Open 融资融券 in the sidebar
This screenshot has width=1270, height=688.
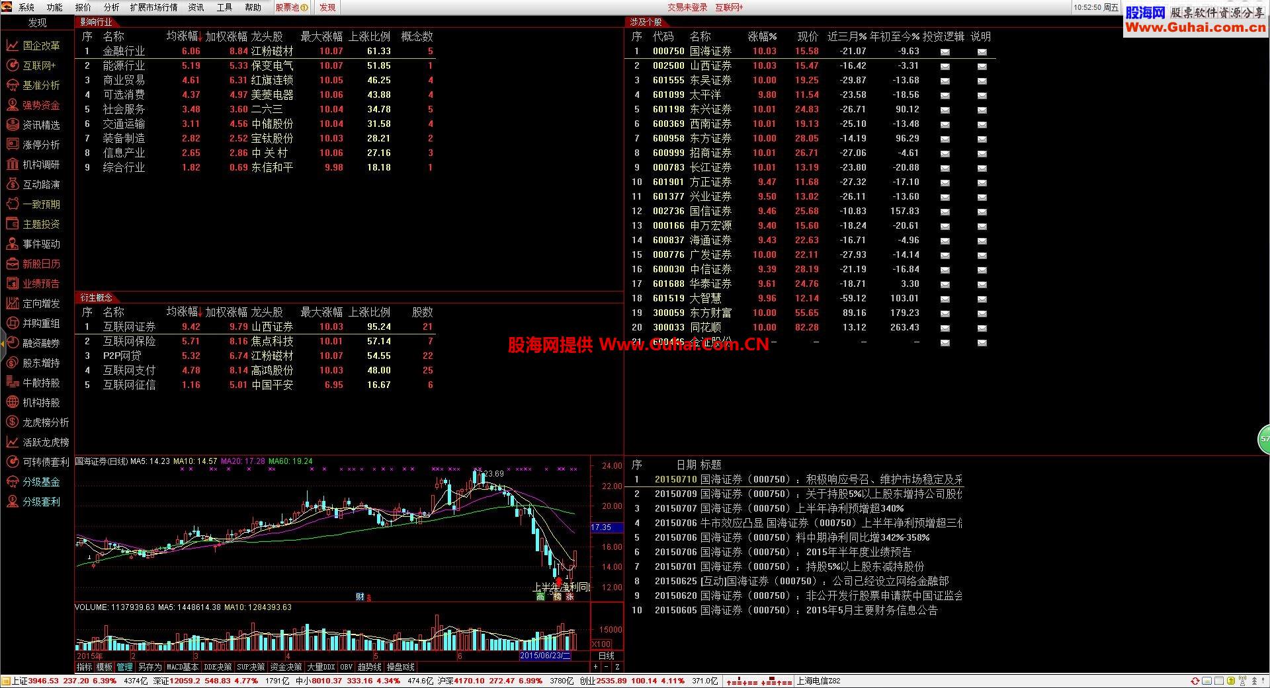pos(33,343)
